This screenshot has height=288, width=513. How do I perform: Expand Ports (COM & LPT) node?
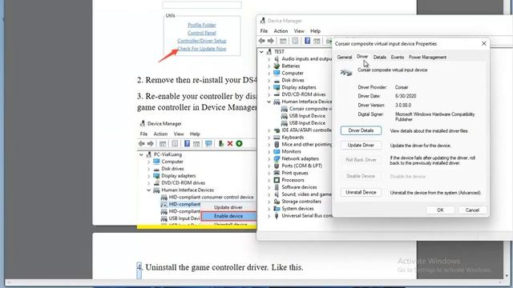(269, 166)
